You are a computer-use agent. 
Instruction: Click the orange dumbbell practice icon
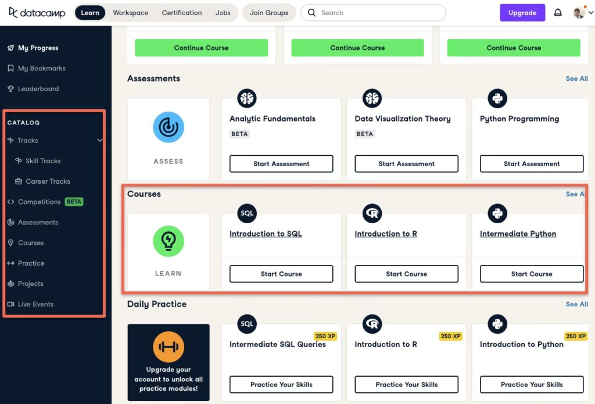tap(169, 347)
